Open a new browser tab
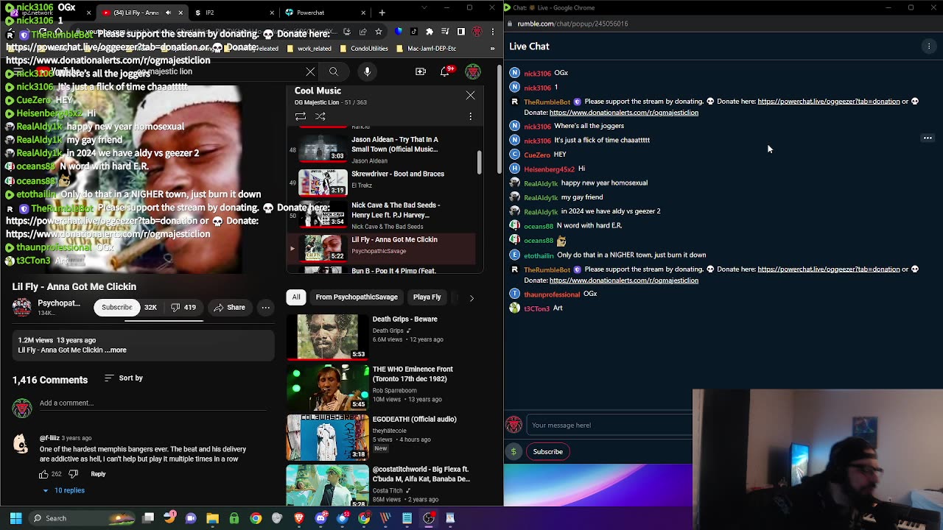This screenshot has width=943, height=530. click(x=382, y=13)
